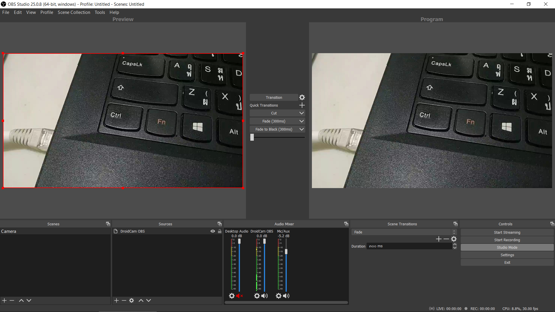Click the transition Duration input field
The image size is (555, 312).
pos(409,246)
